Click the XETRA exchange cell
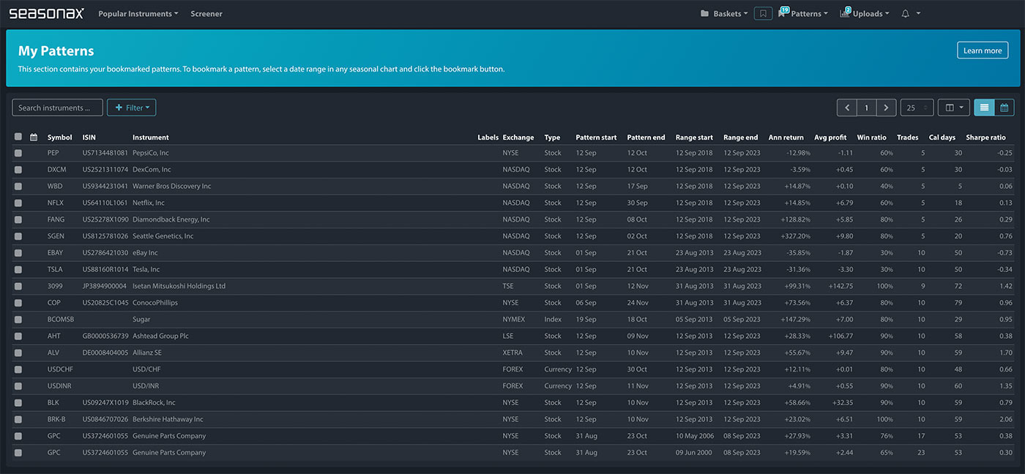The height and width of the screenshot is (474, 1025). click(512, 353)
